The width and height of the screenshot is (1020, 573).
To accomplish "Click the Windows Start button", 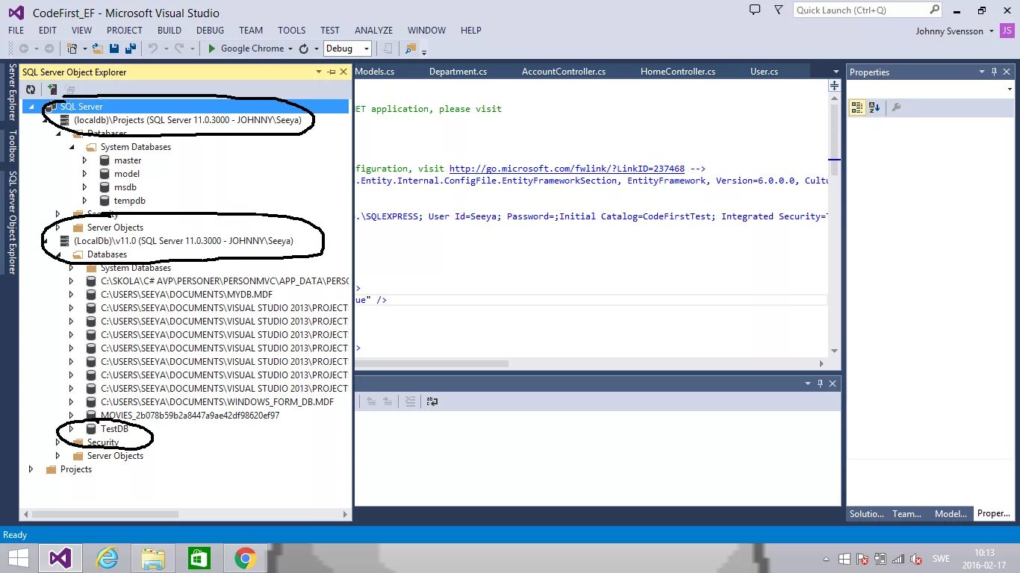I will pyautogui.click(x=19, y=558).
